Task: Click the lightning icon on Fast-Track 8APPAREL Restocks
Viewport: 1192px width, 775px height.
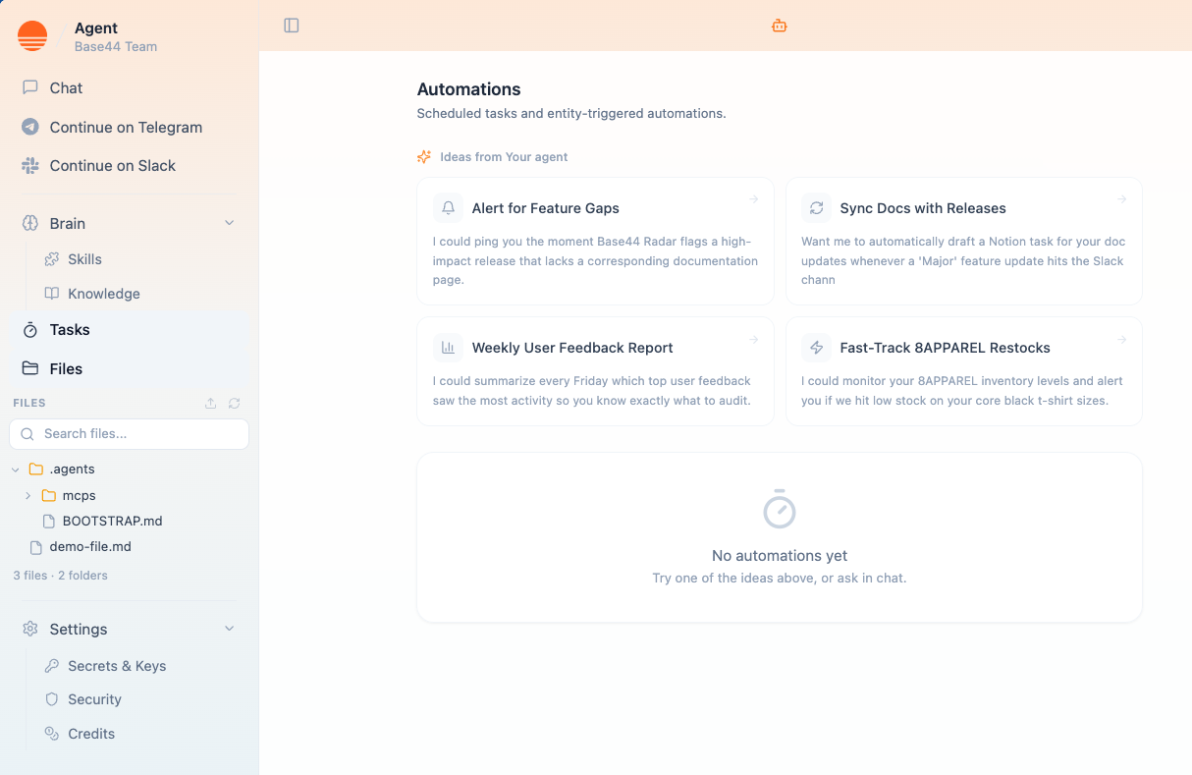Action: [x=816, y=347]
